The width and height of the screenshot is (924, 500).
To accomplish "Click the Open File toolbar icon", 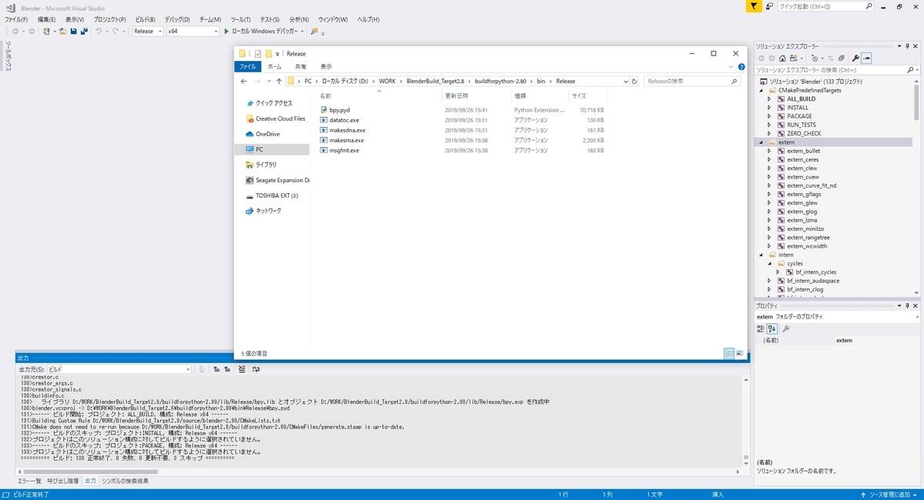I will (62, 32).
